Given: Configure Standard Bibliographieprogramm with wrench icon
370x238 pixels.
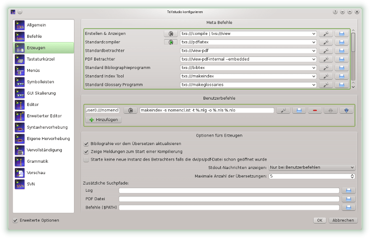Looking at the screenshot, I should point(326,68).
